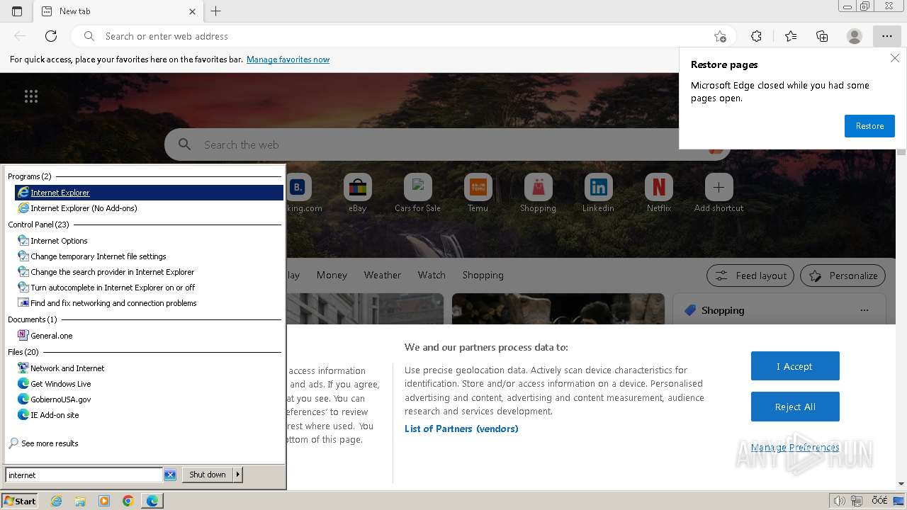This screenshot has height=510, width=907.
Task: Open the Favorites list icon
Action: [x=791, y=36]
